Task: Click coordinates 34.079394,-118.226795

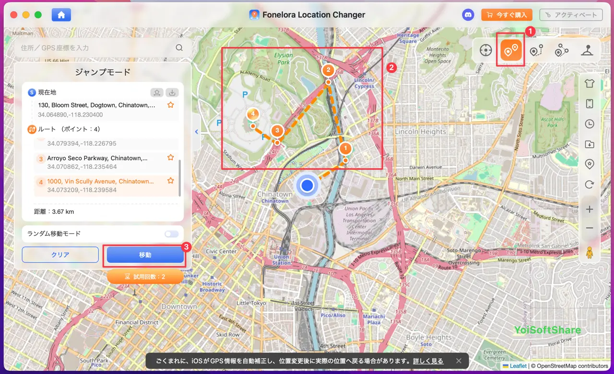Action: 82,143
